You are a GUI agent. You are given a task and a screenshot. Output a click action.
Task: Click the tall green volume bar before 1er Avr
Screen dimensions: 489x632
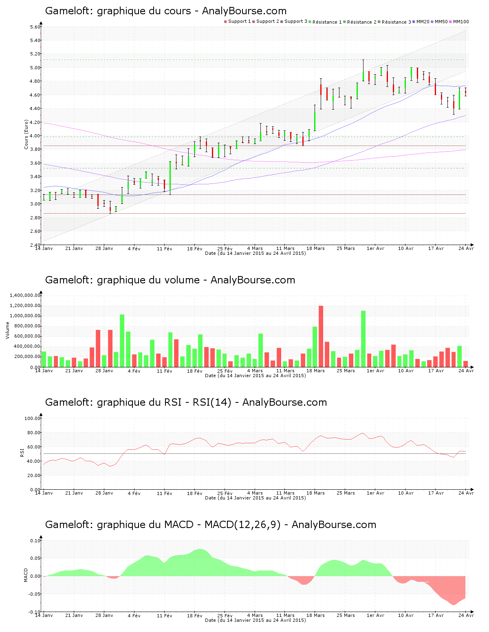click(x=363, y=339)
